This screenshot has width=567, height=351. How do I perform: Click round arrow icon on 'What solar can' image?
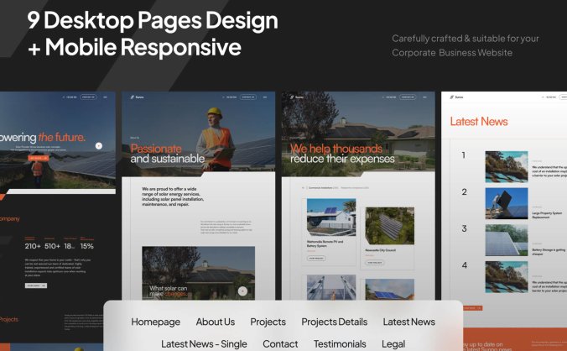[x=242, y=291]
